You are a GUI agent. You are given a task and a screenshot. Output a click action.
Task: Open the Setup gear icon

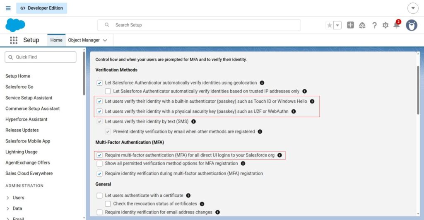tap(385, 25)
